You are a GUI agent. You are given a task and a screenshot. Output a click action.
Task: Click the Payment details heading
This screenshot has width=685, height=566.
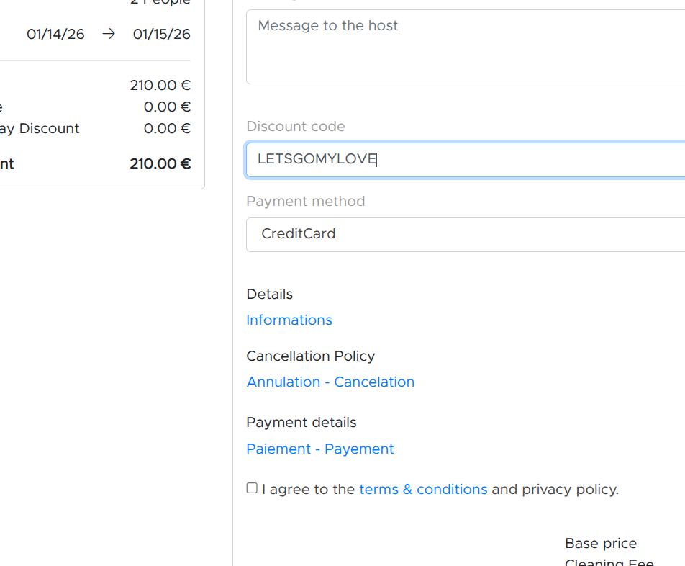pyautogui.click(x=301, y=422)
